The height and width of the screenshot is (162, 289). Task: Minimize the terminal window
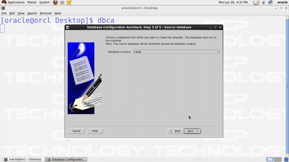coord(276,8)
